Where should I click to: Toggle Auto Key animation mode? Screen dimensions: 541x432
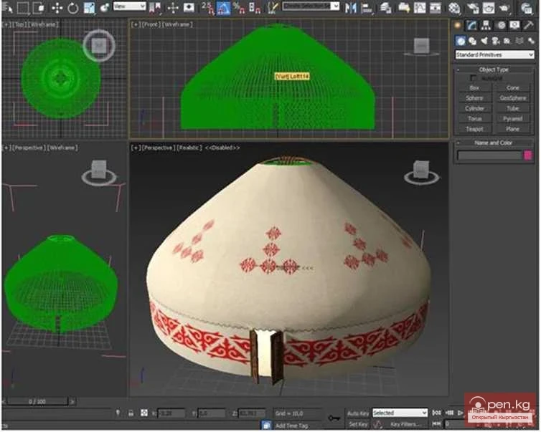[357, 413]
